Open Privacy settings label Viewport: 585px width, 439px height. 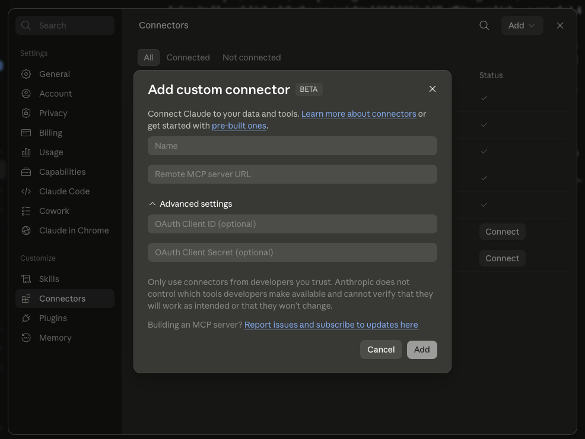pos(53,113)
